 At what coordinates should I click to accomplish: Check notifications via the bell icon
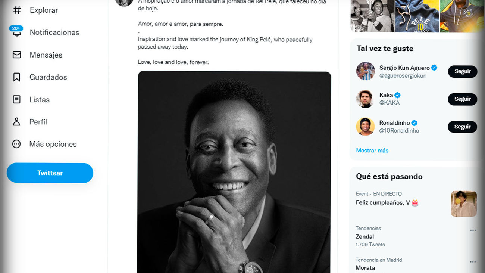click(x=16, y=32)
